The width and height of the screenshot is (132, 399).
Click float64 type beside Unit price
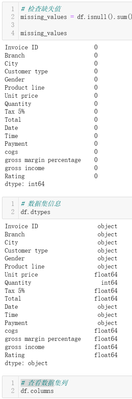point(106,275)
